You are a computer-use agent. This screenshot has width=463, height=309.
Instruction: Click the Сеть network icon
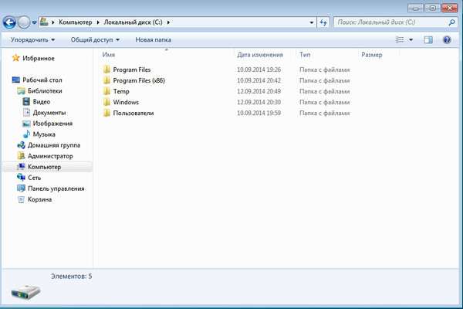[21, 178]
